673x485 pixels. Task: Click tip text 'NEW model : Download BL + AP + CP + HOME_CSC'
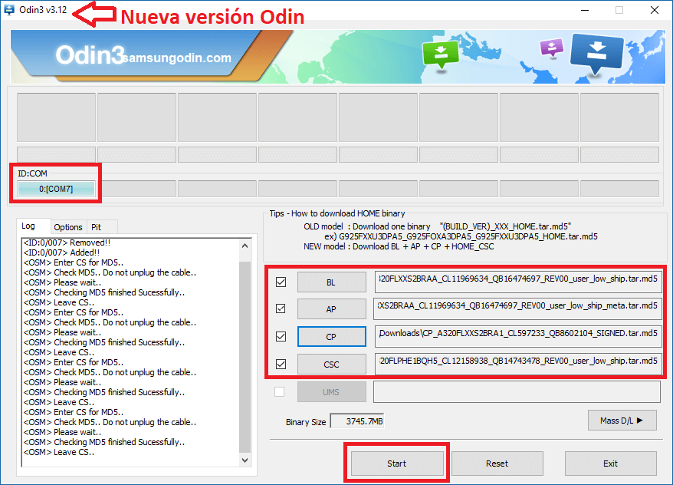point(399,246)
